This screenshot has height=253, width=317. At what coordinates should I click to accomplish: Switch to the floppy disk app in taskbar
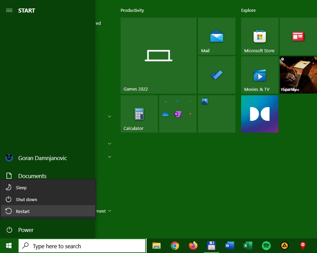[211, 246]
